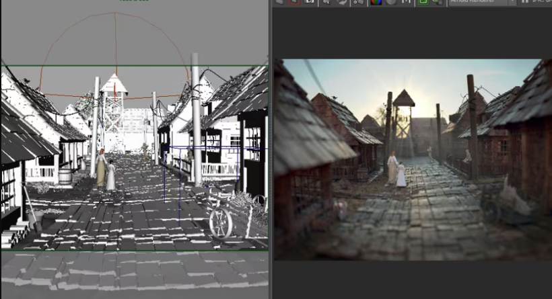Click the Redo Previous Render icon
This screenshot has height=299, width=552.
(278, 2)
